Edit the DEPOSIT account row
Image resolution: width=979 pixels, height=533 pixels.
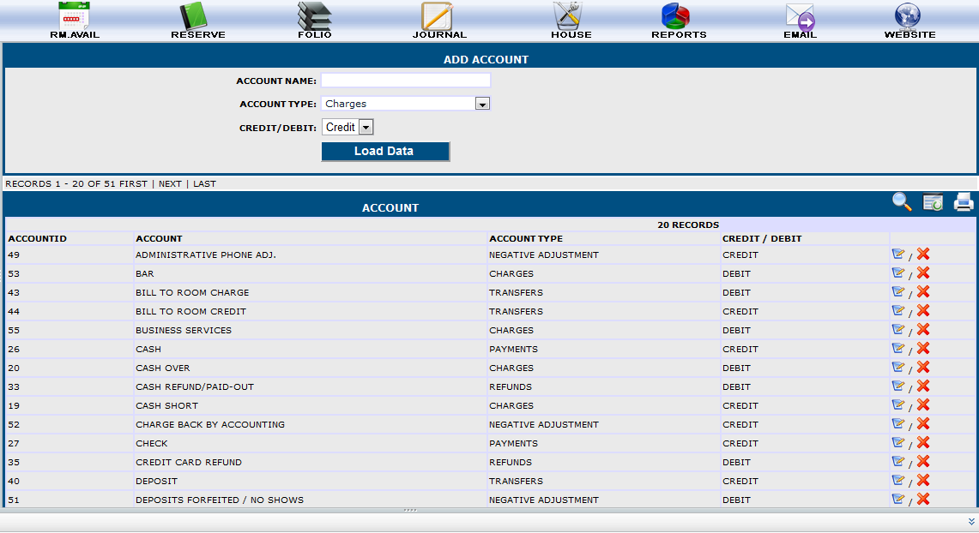(897, 480)
